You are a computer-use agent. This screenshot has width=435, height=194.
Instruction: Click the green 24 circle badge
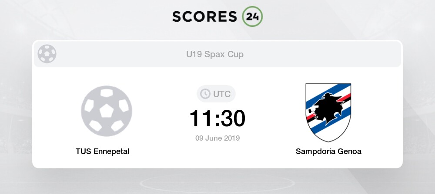252,16
